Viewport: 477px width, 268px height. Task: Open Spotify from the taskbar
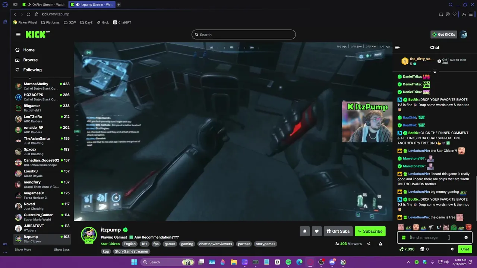coord(288,262)
